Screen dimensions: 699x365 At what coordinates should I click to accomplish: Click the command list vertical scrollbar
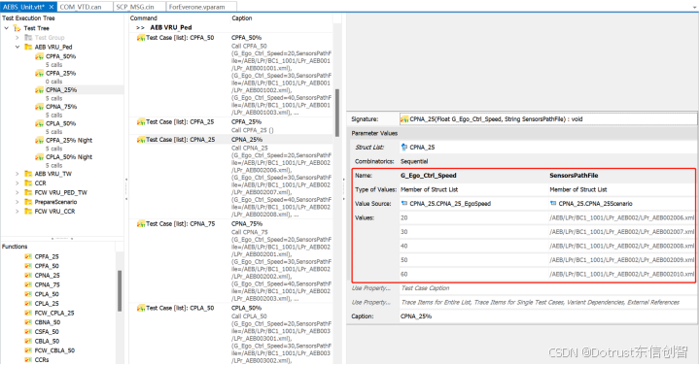337,113
